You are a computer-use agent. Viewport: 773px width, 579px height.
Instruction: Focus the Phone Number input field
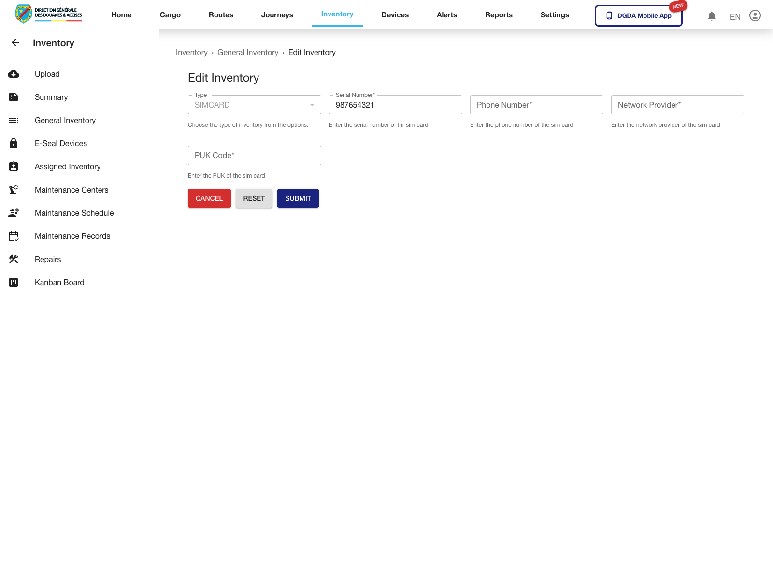(536, 105)
